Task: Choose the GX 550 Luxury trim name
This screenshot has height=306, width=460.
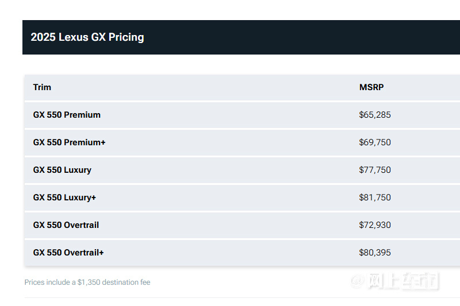Action: [62, 170]
